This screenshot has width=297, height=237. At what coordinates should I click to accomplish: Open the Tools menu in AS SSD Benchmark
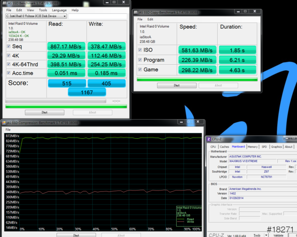coord(43,10)
